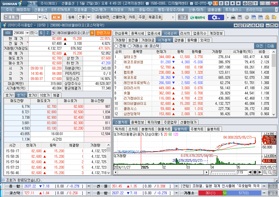The height and width of the screenshot is (197, 279).
Task: Toggle the 토 button beside the stock code
Action: coord(41,33)
